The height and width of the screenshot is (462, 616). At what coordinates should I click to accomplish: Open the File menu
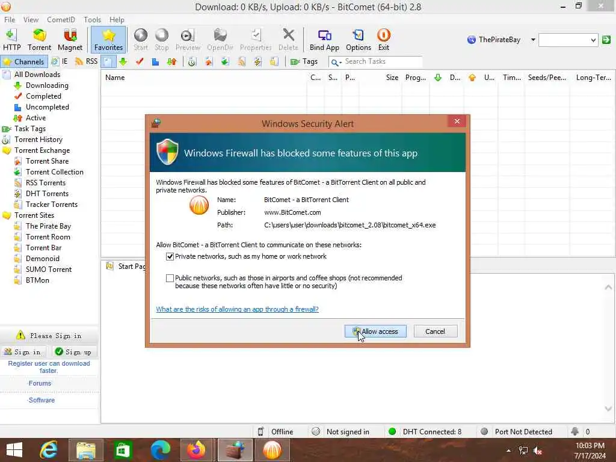10,20
